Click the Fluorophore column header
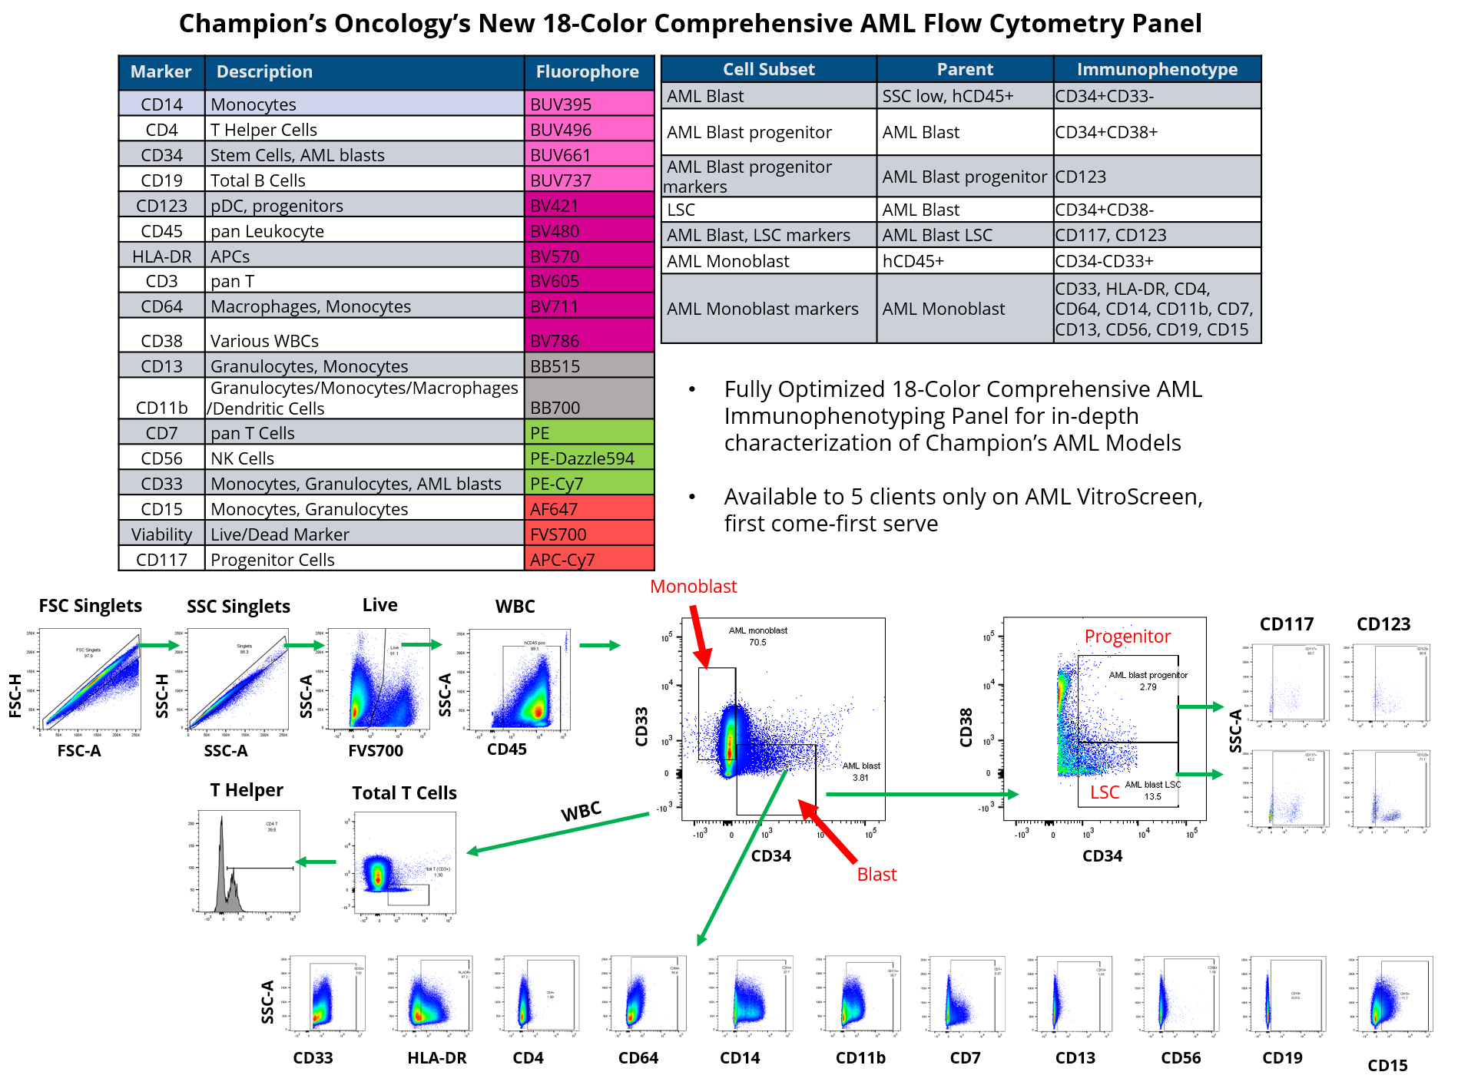1458x1085 pixels. 589,72
